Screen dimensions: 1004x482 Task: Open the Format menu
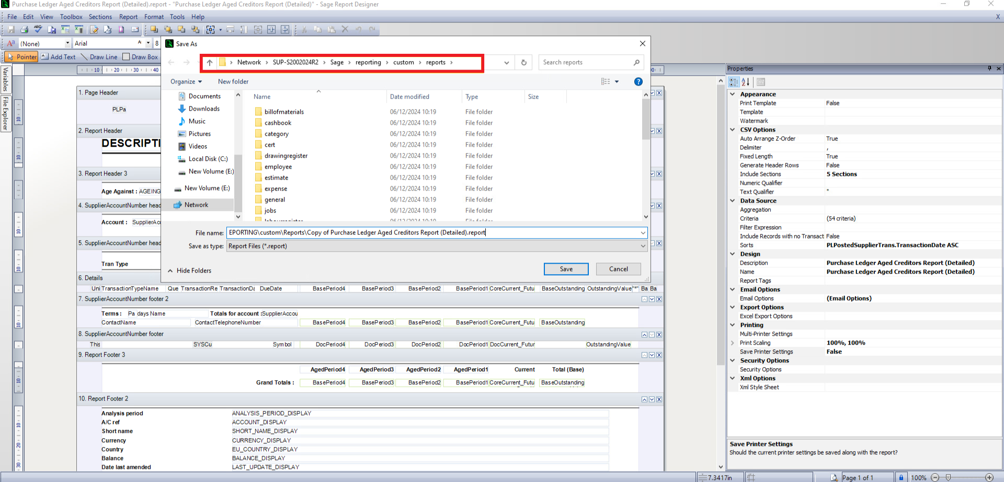[154, 17]
